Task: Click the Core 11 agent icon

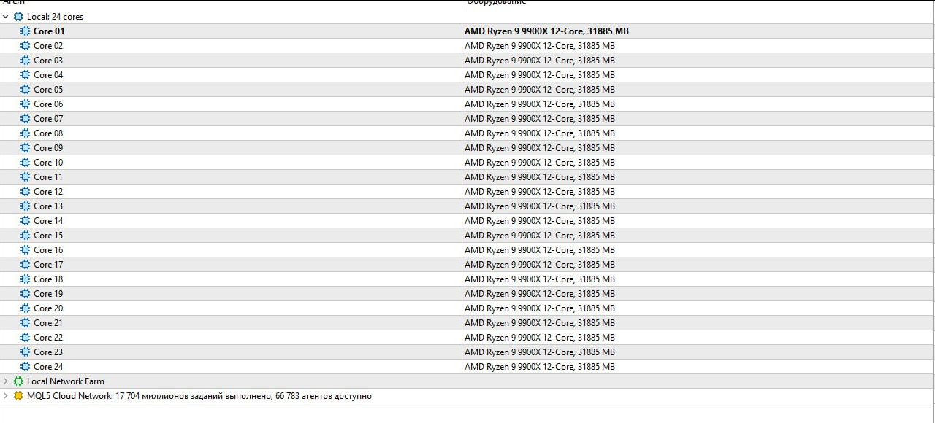Action: coord(26,176)
